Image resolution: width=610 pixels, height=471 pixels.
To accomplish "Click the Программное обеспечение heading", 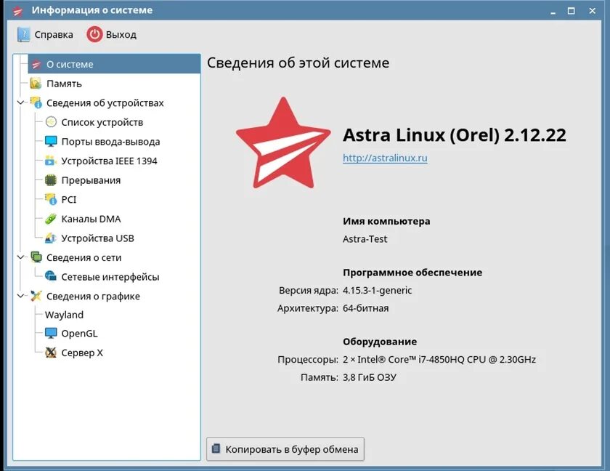I will click(x=412, y=273).
